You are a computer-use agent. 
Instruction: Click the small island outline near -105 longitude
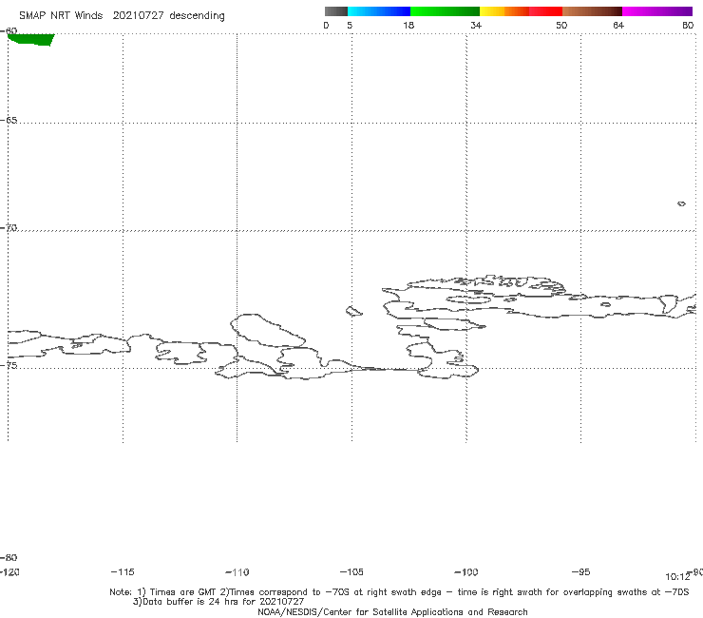coord(354,311)
